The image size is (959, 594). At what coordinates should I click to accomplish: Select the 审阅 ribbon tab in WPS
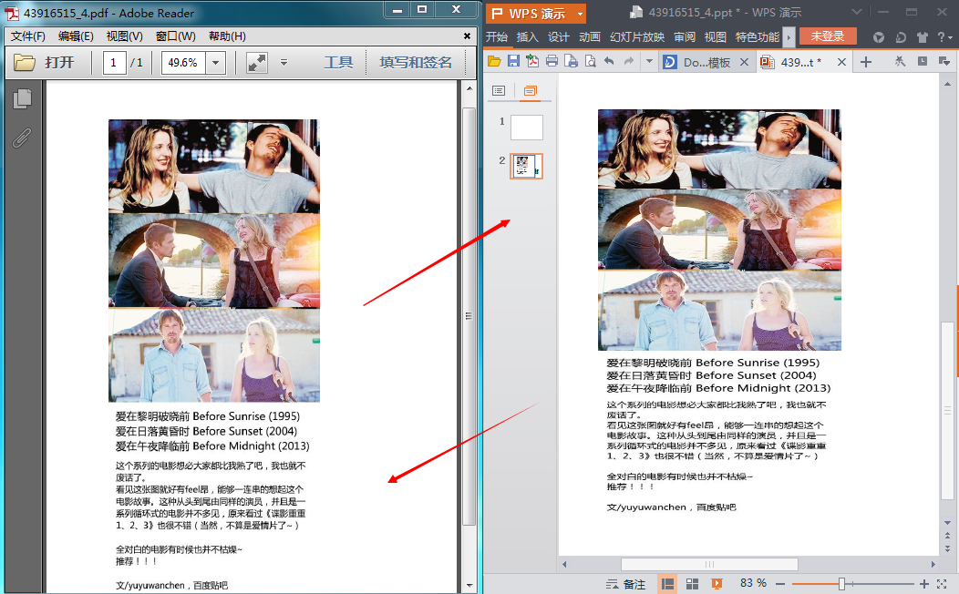click(x=685, y=37)
